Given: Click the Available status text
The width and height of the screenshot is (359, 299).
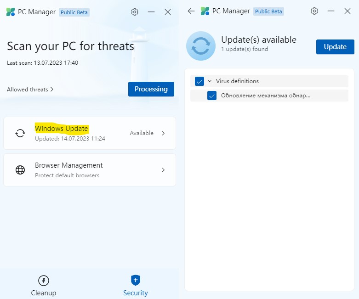Looking at the screenshot, I should (x=142, y=133).
